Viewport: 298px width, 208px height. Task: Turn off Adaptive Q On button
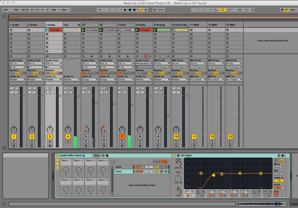279,181
